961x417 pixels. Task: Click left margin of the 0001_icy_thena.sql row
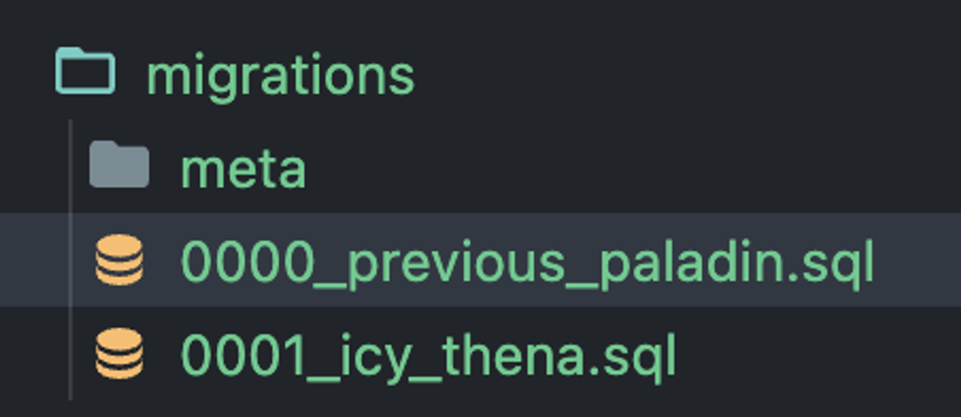click(33, 353)
